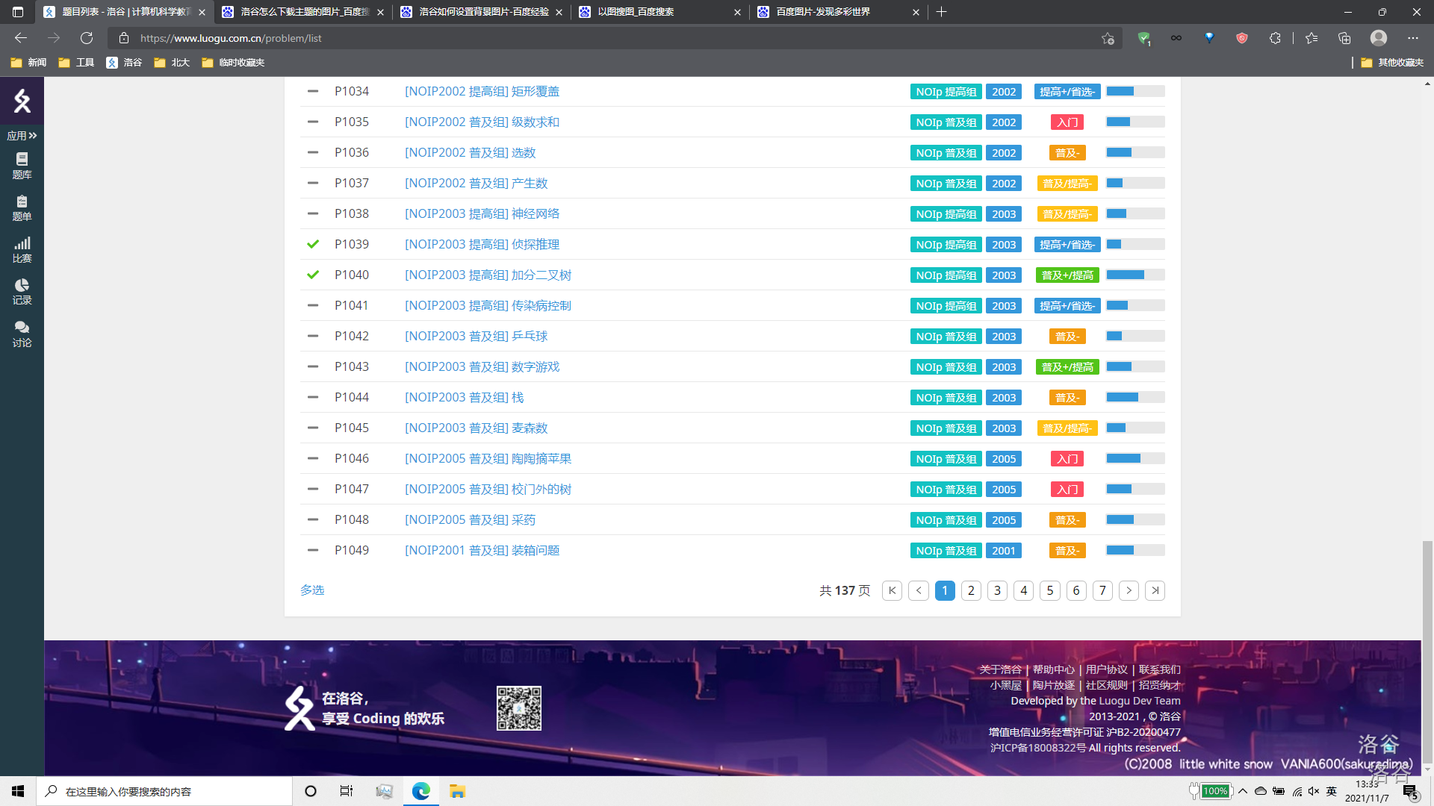Expand the 应用 apps sidebar menu
The height and width of the screenshot is (806, 1434).
[x=22, y=135]
